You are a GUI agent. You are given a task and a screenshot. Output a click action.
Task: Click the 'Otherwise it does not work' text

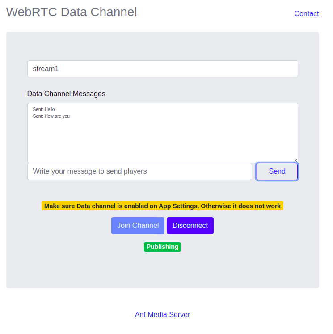click(241, 206)
